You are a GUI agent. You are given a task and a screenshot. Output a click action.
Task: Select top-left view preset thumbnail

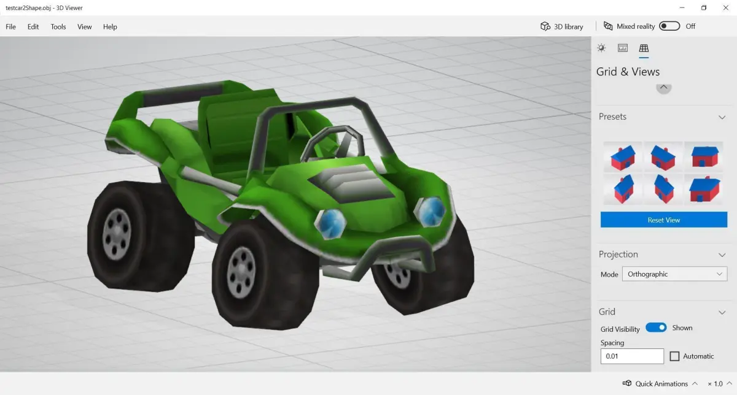tap(623, 157)
